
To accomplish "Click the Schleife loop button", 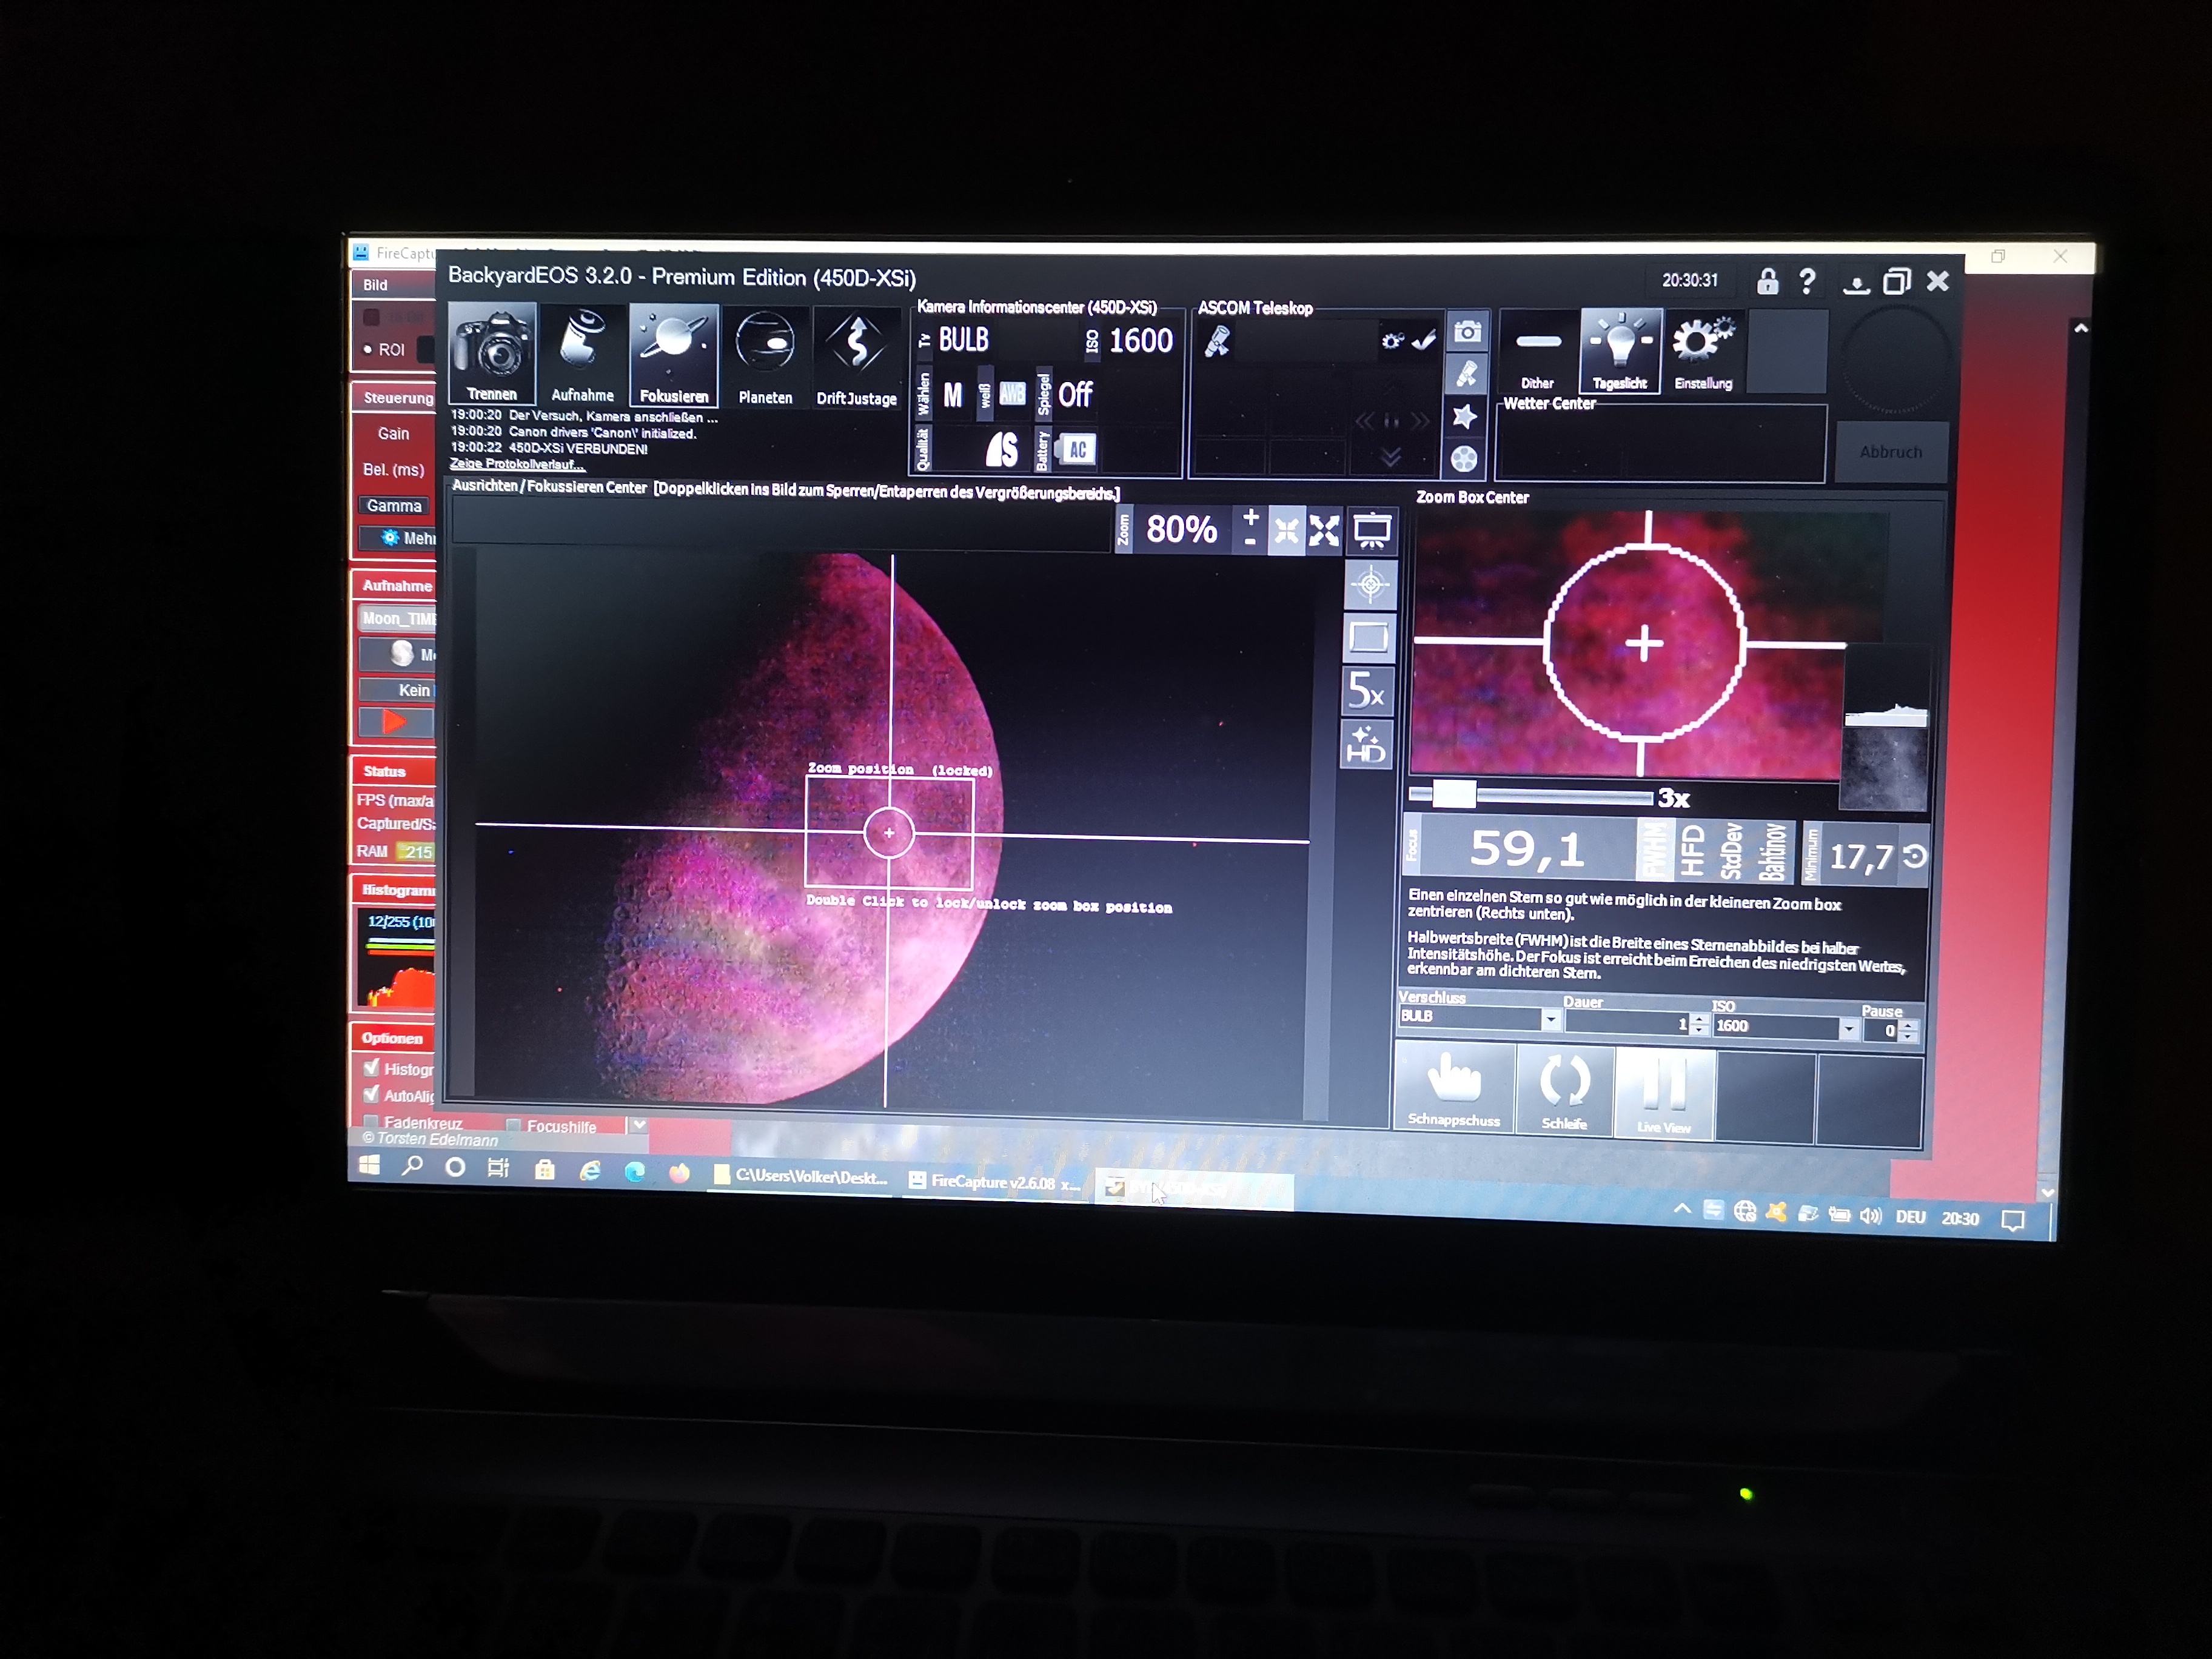I will (x=1564, y=1090).
